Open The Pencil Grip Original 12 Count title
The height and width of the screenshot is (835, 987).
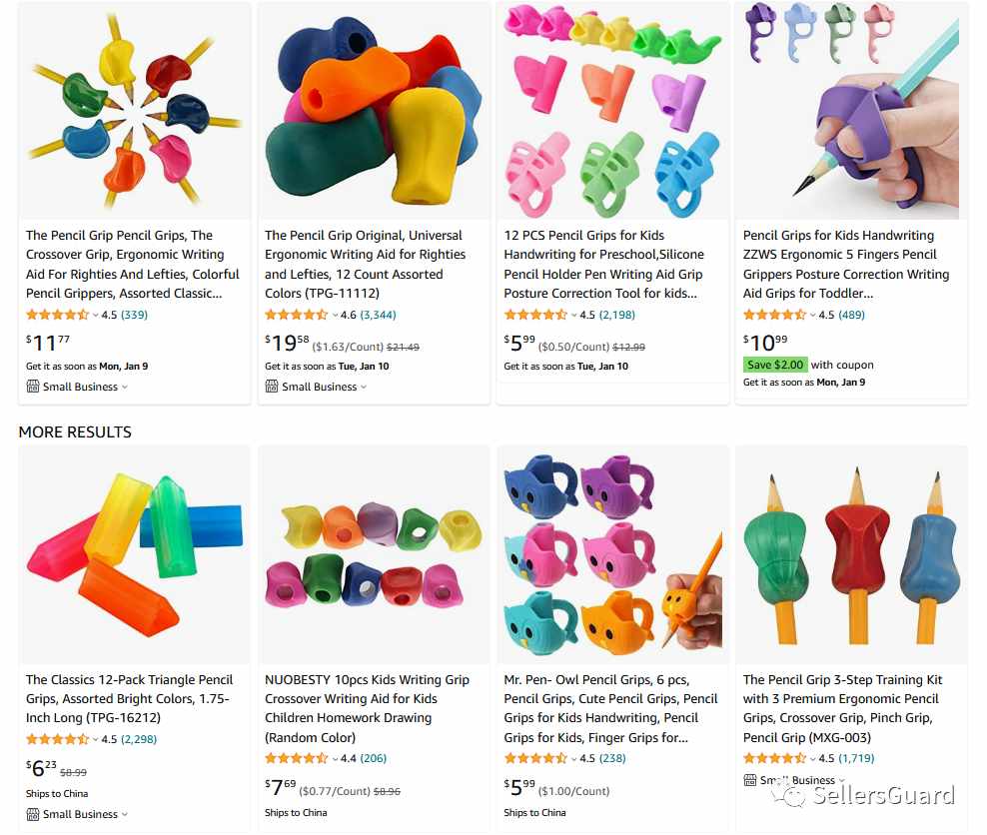pos(365,265)
